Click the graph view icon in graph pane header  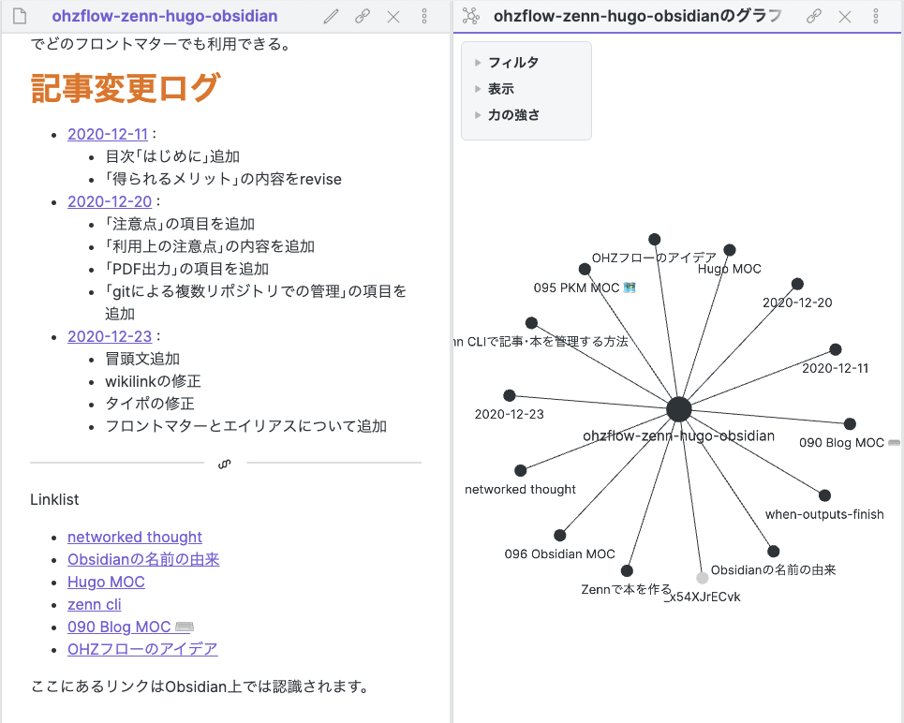pyautogui.click(x=471, y=16)
